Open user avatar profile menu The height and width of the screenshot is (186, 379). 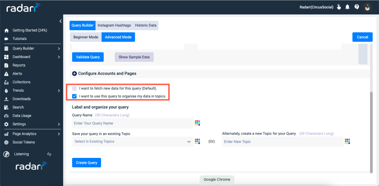(x=368, y=7)
